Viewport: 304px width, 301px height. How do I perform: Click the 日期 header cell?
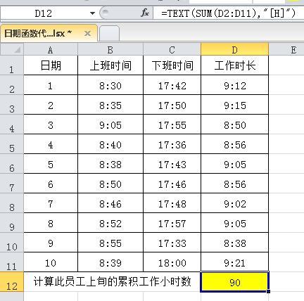pos(51,65)
